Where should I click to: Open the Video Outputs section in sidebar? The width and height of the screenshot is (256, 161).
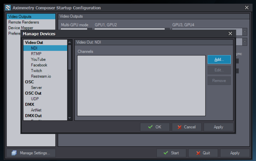(x=31, y=16)
